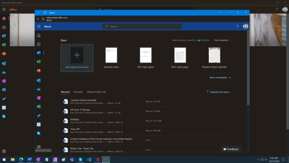This screenshot has height=163, width=289.
Task: Open Microsoft Teams from the taskbar
Action: (72, 159)
